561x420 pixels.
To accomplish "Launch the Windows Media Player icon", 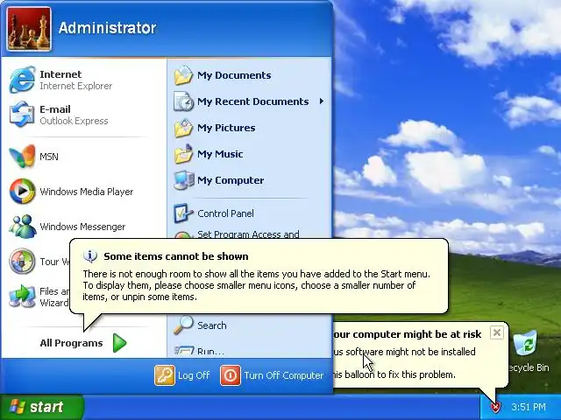I will pyautogui.click(x=22, y=192).
